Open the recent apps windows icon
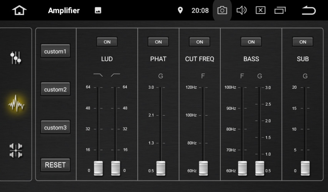 tap(280, 10)
